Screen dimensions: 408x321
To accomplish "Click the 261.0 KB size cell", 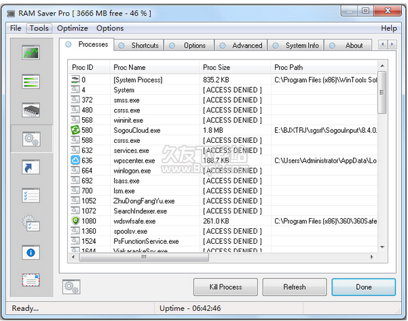I will coord(216,221).
